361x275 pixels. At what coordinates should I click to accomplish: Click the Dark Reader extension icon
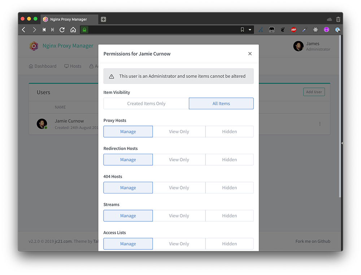tap(271, 30)
